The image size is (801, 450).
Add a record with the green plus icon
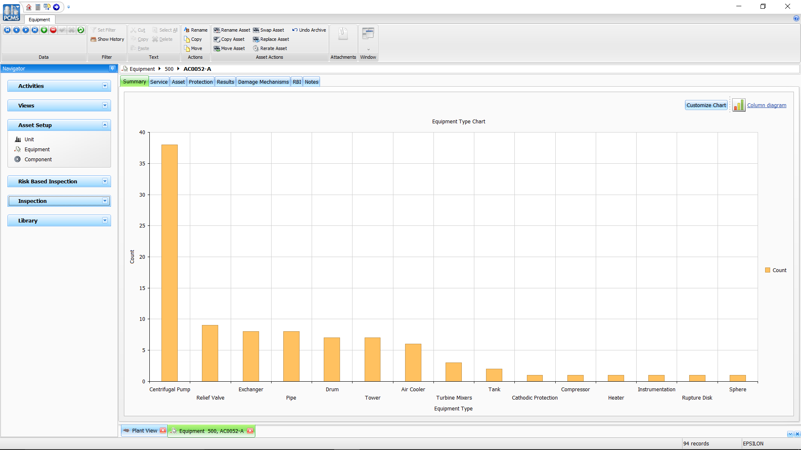tap(44, 30)
